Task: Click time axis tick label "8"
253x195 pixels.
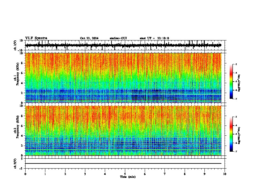Action: [185, 174]
